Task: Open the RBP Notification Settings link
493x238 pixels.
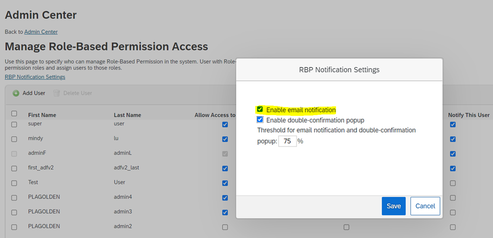Action: point(35,77)
